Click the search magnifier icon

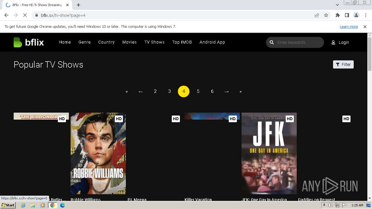(x=272, y=42)
